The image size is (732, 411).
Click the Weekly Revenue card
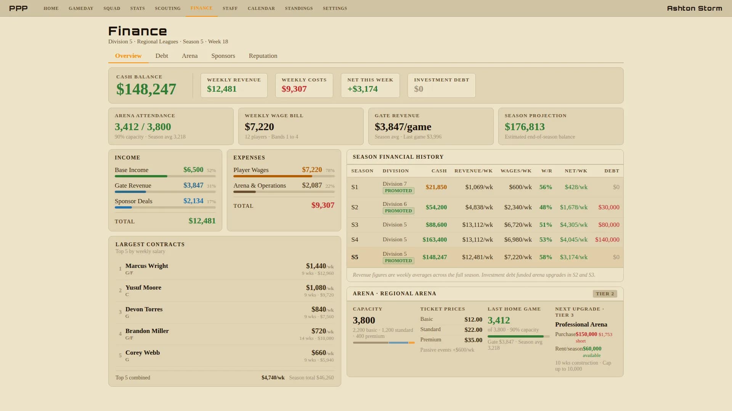click(x=234, y=86)
